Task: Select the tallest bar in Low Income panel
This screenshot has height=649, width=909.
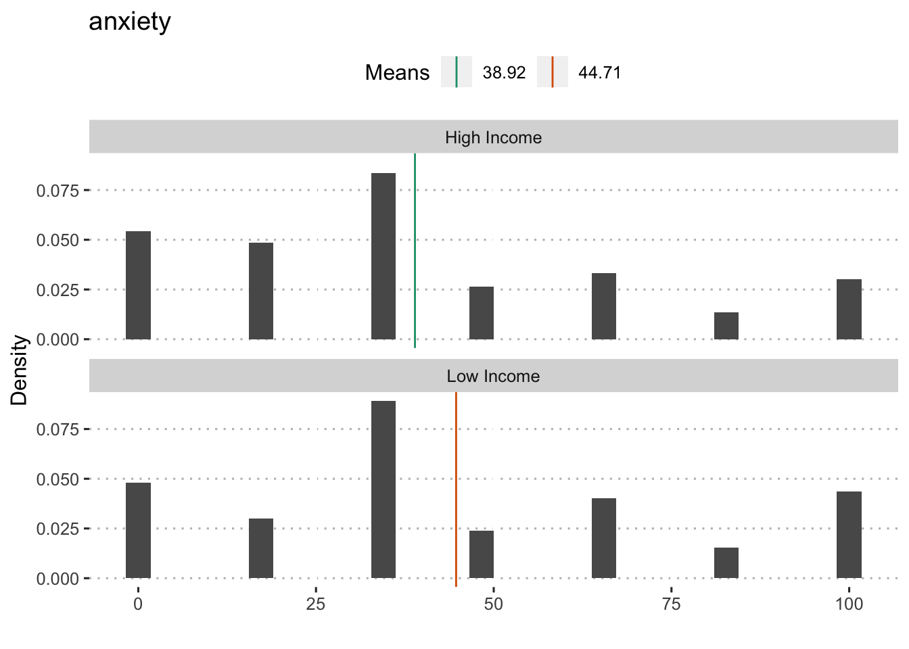Action: tap(383, 489)
